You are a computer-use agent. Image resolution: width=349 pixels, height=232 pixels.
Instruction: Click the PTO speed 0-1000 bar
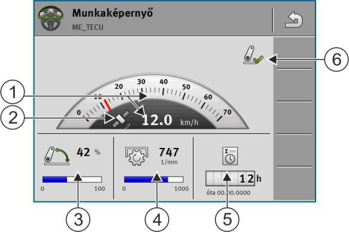point(154,180)
